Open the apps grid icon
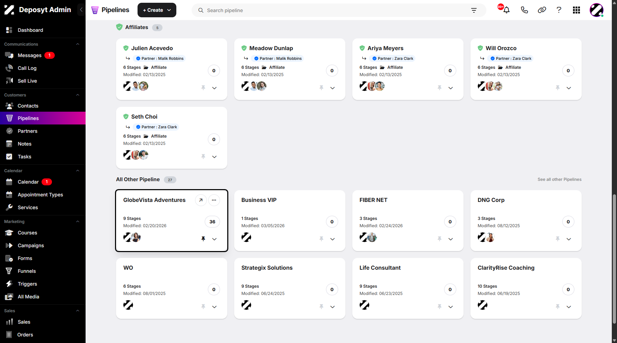617x343 pixels. 576,10
